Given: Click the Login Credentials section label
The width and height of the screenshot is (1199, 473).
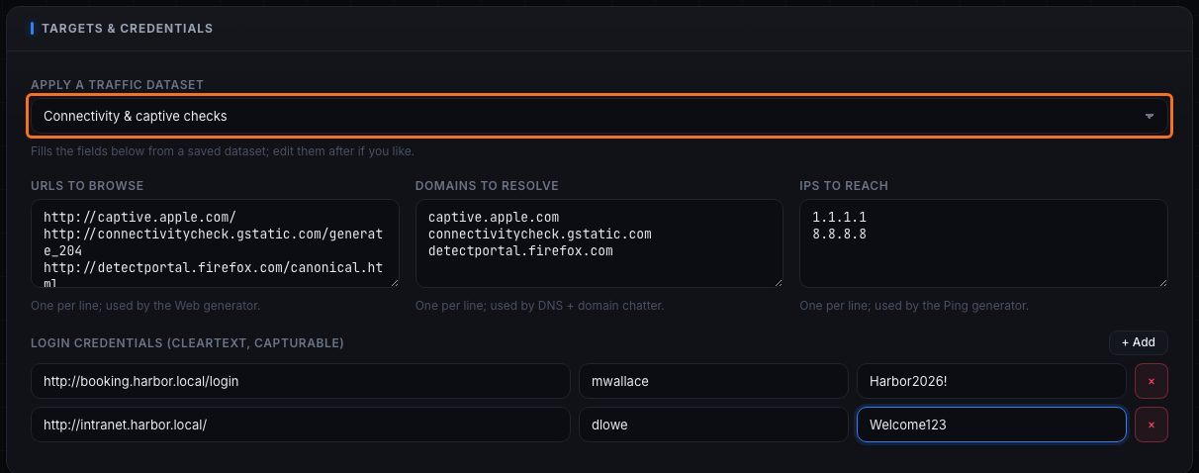Looking at the screenshot, I should (x=187, y=342).
